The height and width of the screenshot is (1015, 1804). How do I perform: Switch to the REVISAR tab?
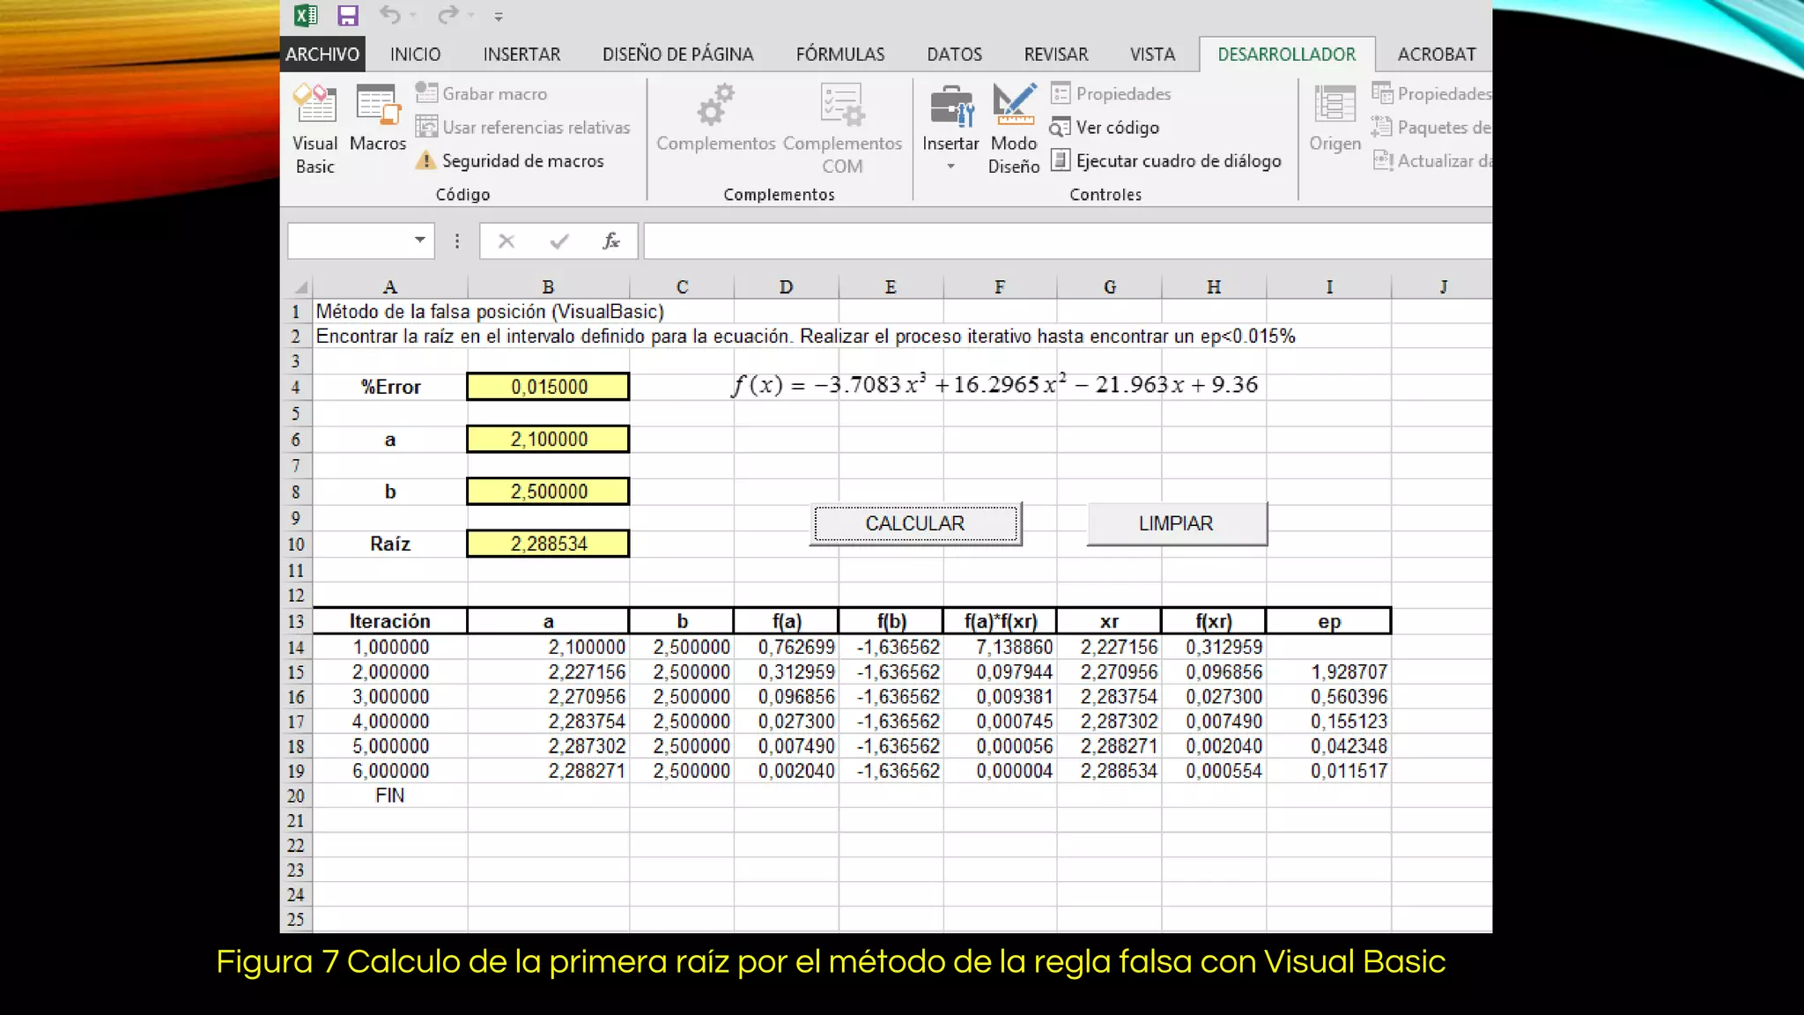pyautogui.click(x=1056, y=54)
